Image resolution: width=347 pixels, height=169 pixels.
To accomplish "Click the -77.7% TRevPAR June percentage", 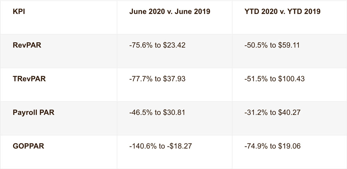I will [138, 79].
